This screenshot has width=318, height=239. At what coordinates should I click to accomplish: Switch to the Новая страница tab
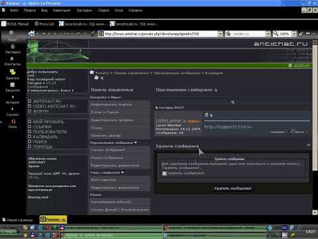(x=18, y=220)
